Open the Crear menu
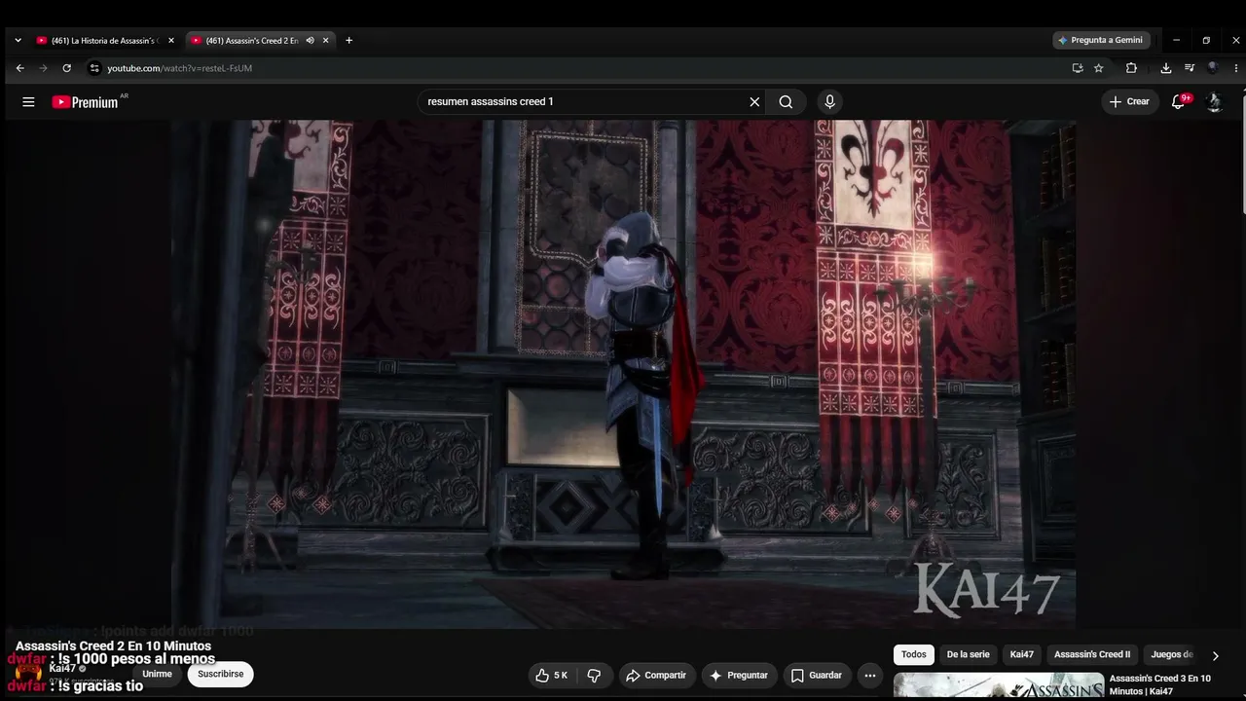The height and width of the screenshot is (701, 1246). [1129, 101]
